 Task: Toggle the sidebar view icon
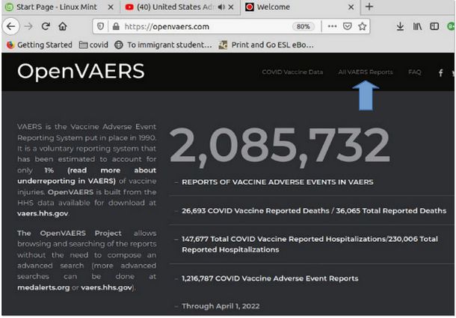pyautogui.click(x=434, y=26)
